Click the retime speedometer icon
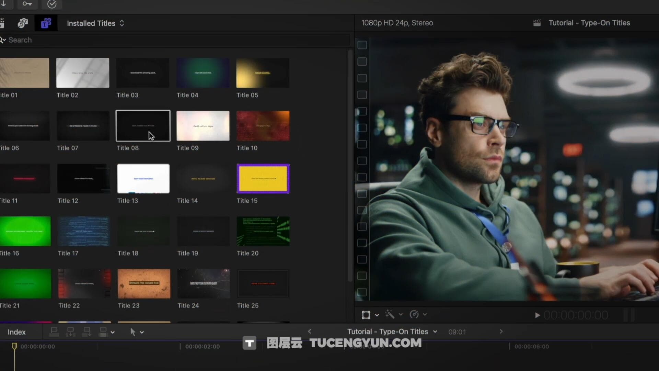 [414, 314]
